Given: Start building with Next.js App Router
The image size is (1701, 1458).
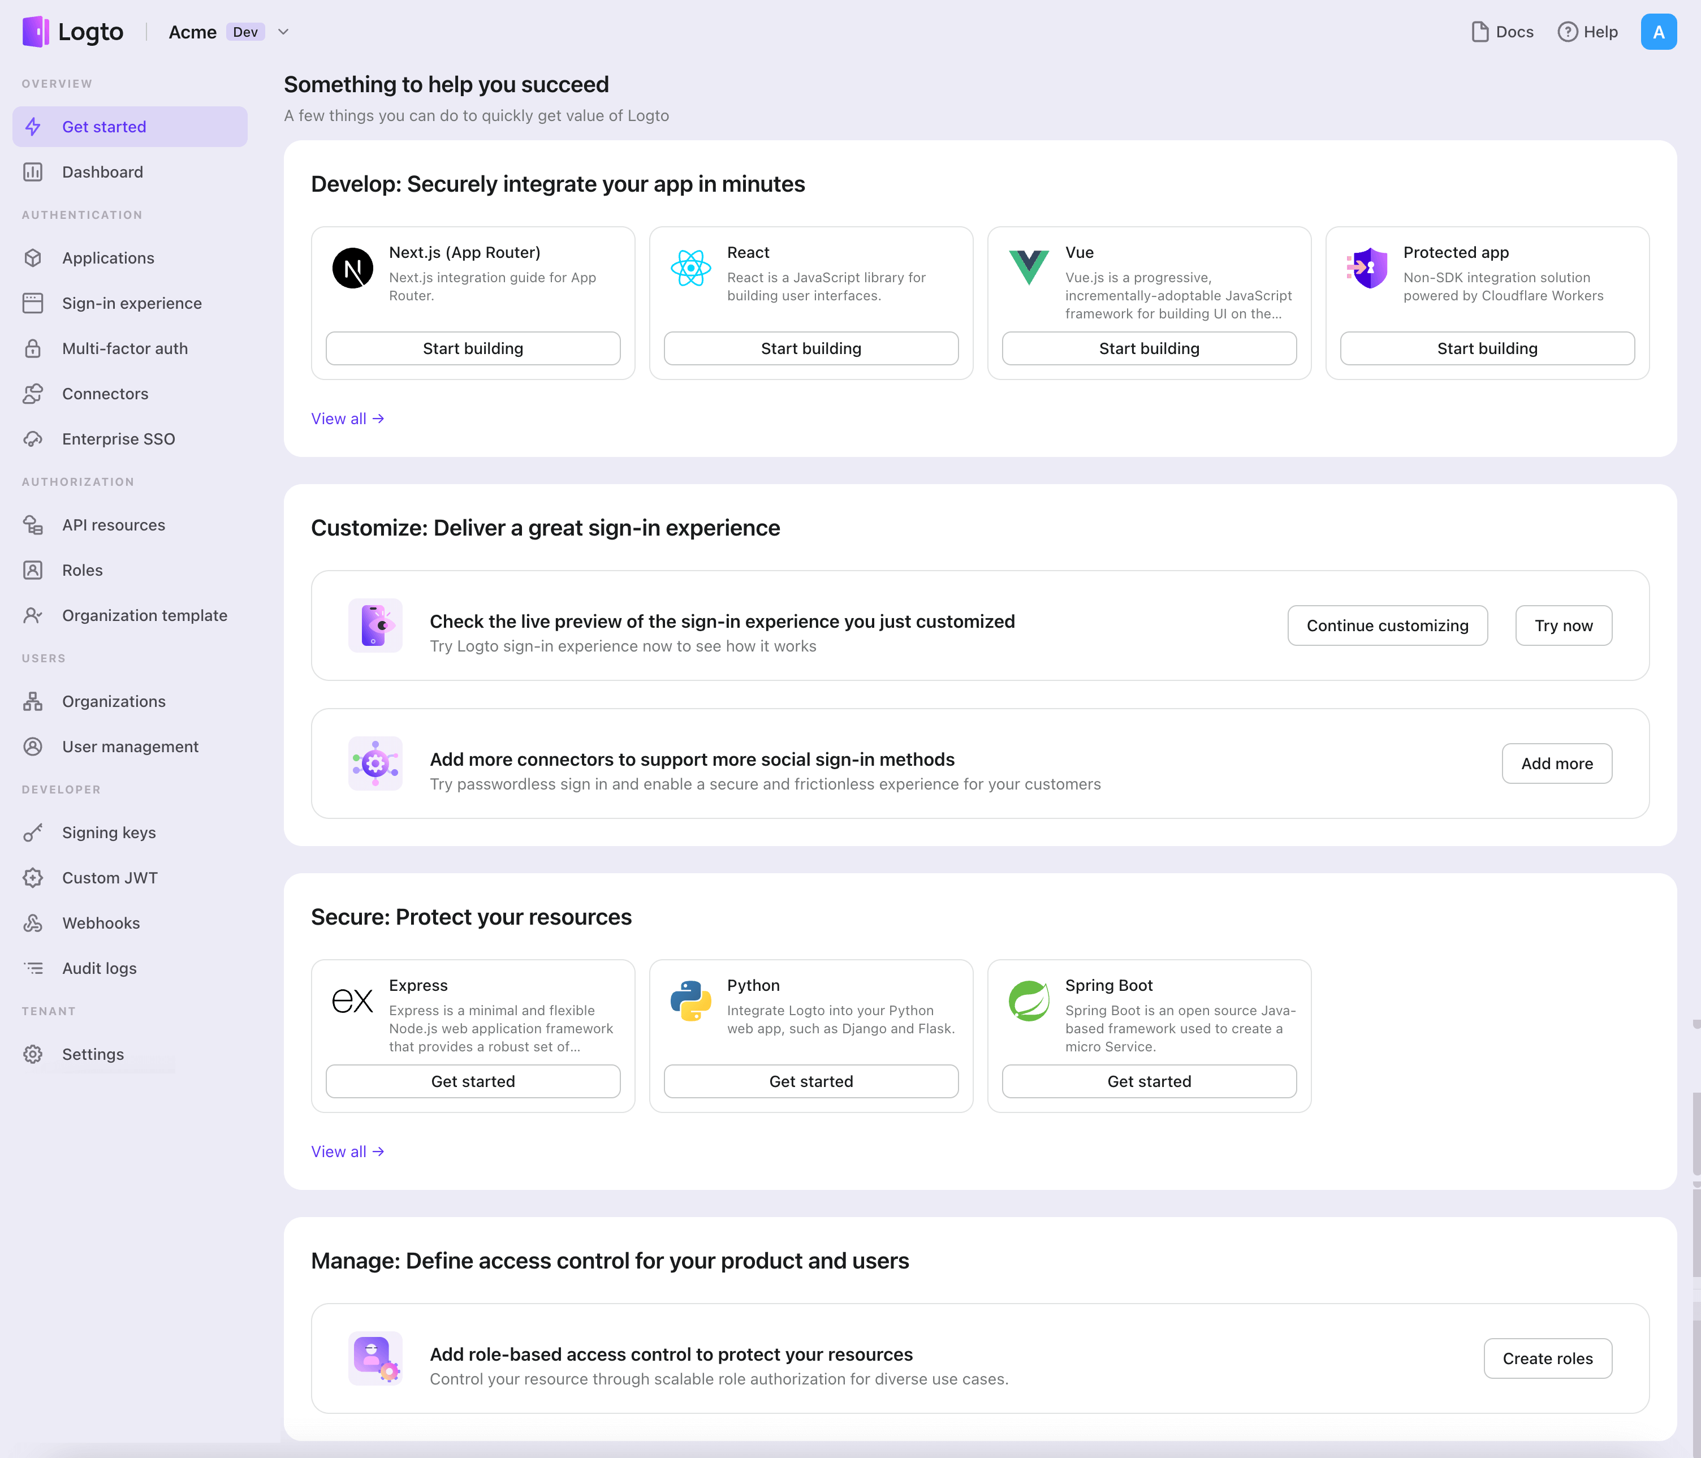Looking at the screenshot, I should point(473,348).
